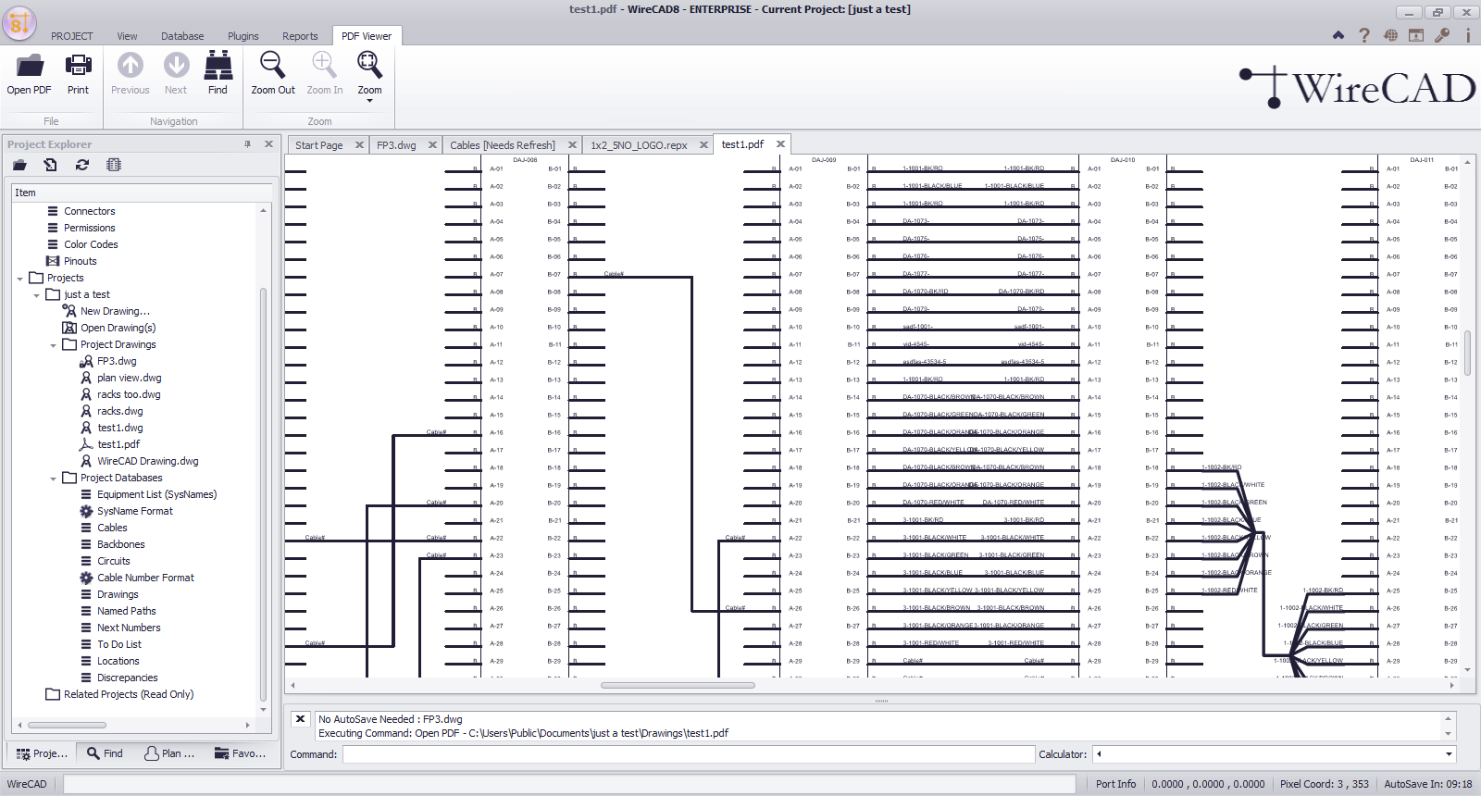This screenshot has height=796, width=1481.
Task: Open the View ribbon tab
Action: point(127,36)
